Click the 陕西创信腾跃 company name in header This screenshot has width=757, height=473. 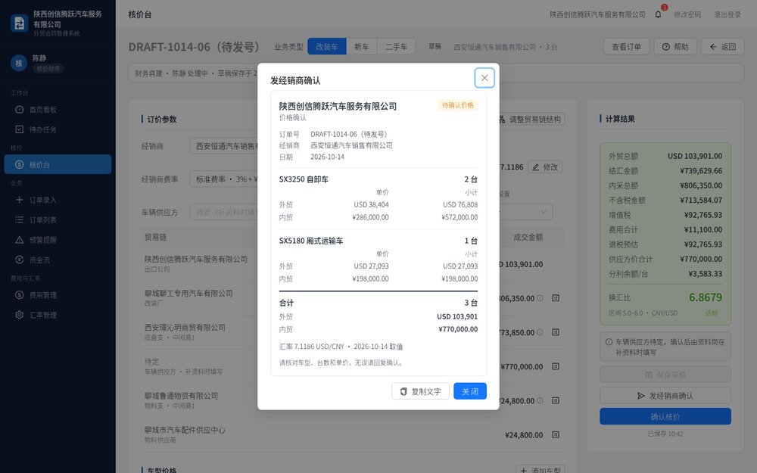597,14
